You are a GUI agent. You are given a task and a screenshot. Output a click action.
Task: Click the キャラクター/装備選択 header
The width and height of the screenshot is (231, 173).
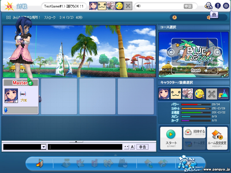[x=176, y=82]
